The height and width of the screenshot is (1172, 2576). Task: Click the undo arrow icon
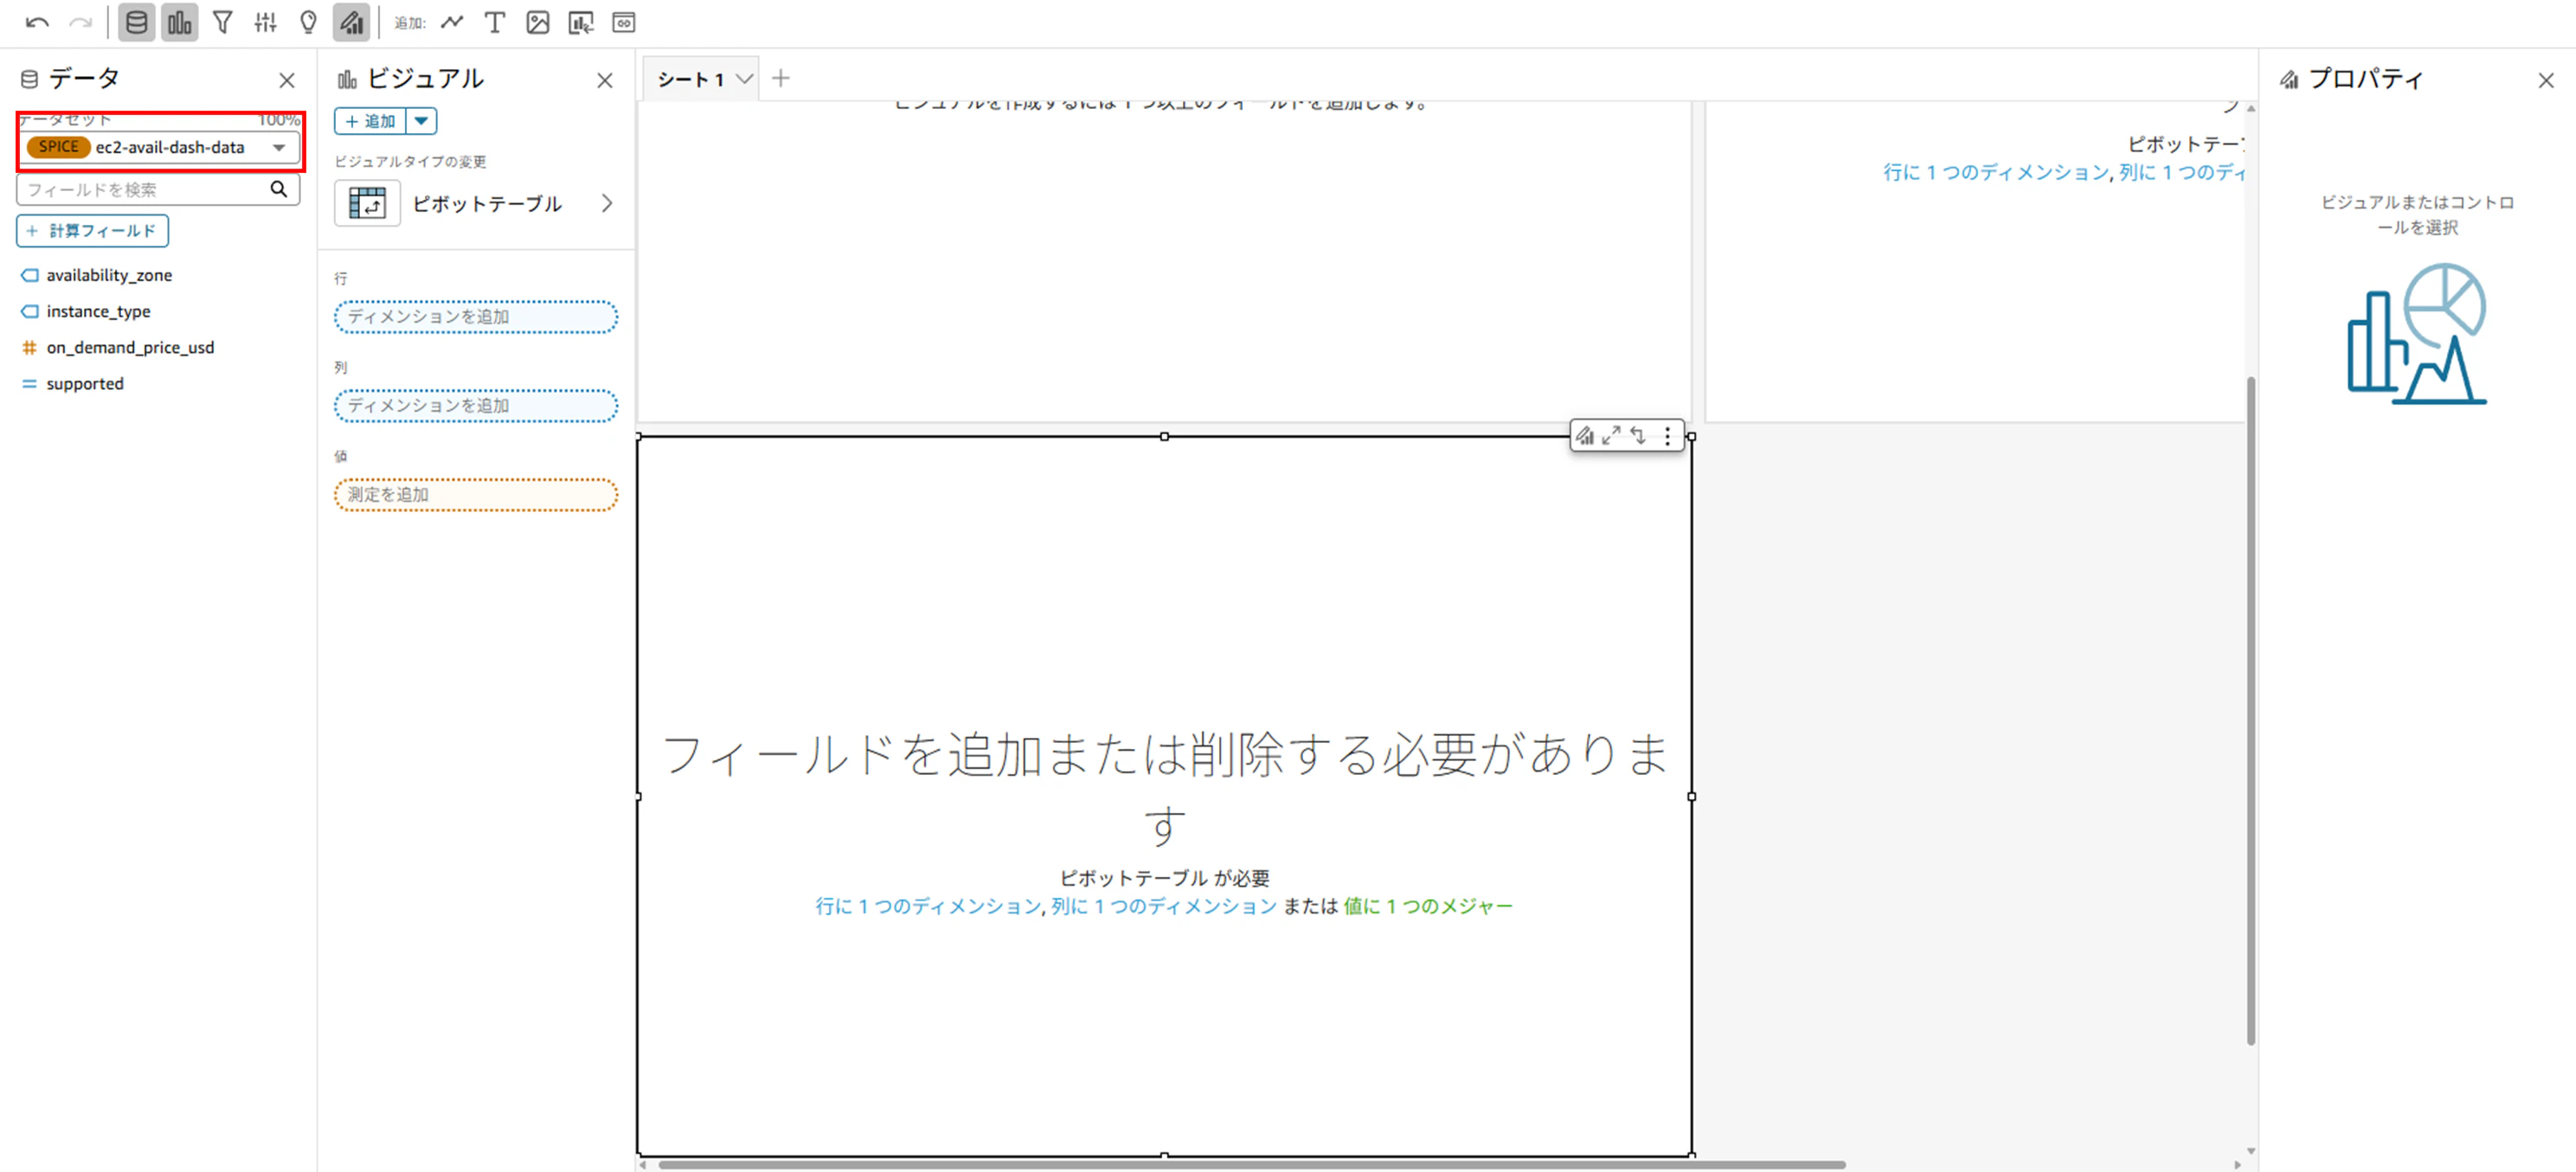point(37,22)
